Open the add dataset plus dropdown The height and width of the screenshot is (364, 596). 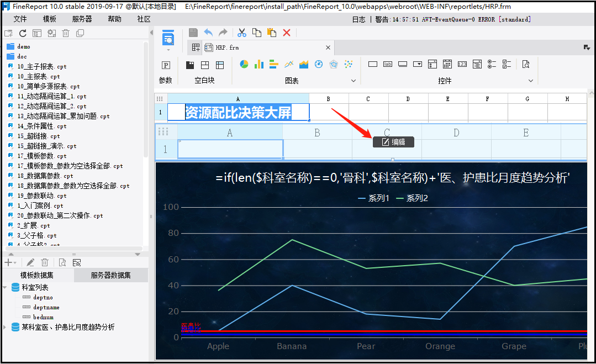(x=10, y=262)
